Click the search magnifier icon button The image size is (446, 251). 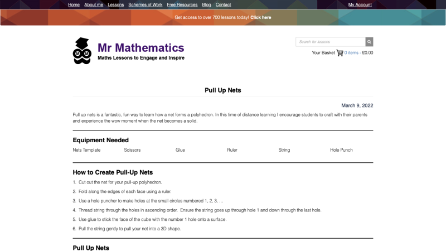[369, 42]
